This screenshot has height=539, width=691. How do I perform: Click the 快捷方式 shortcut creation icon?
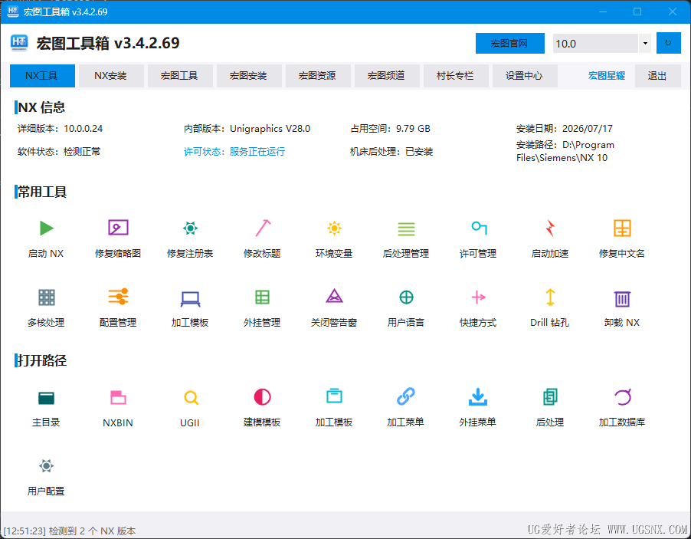point(479,297)
